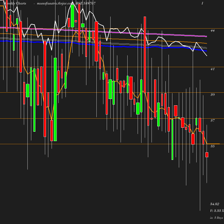Viewport: 224px width, 224px height.
Task: Click the volume text 'V: 3.33 X'
Action: click(x=217, y=211)
